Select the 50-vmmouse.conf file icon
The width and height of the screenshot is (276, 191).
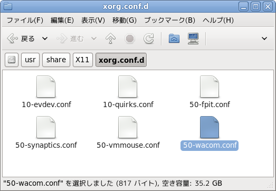pos(128,127)
